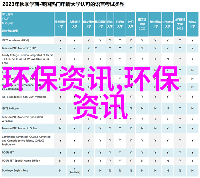This screenshot has width=200, height=178.
Task: Click 诺丁汉大学 N cell in PTE Academic Online row
Action: point(142,128)
